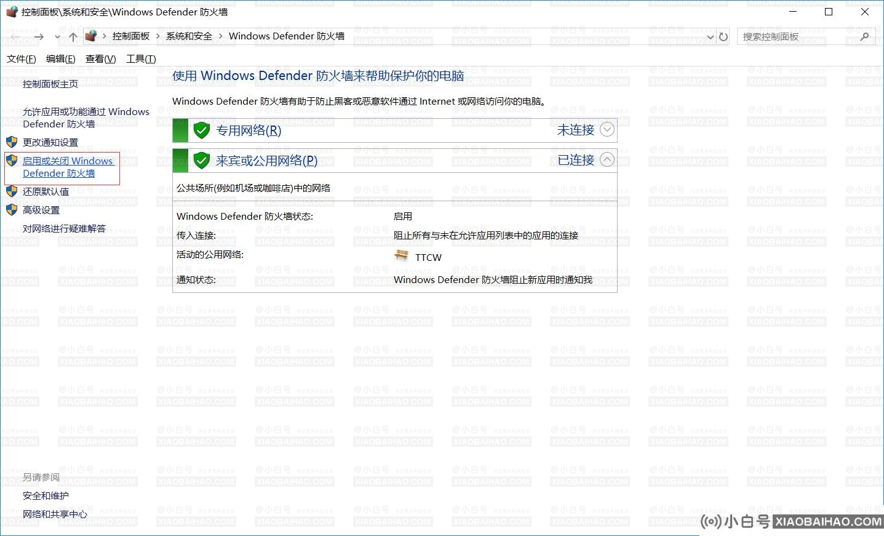Click shield icon beside 高级设置
884x536 pixels.
pyautogui.click(x=12, y=209)
